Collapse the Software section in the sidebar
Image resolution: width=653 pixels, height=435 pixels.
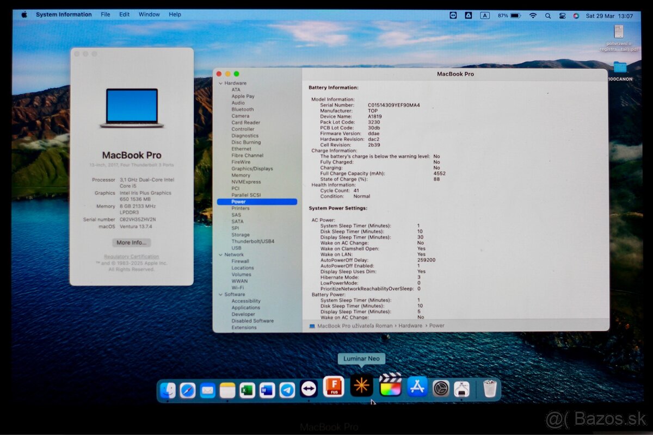[220, 294]
